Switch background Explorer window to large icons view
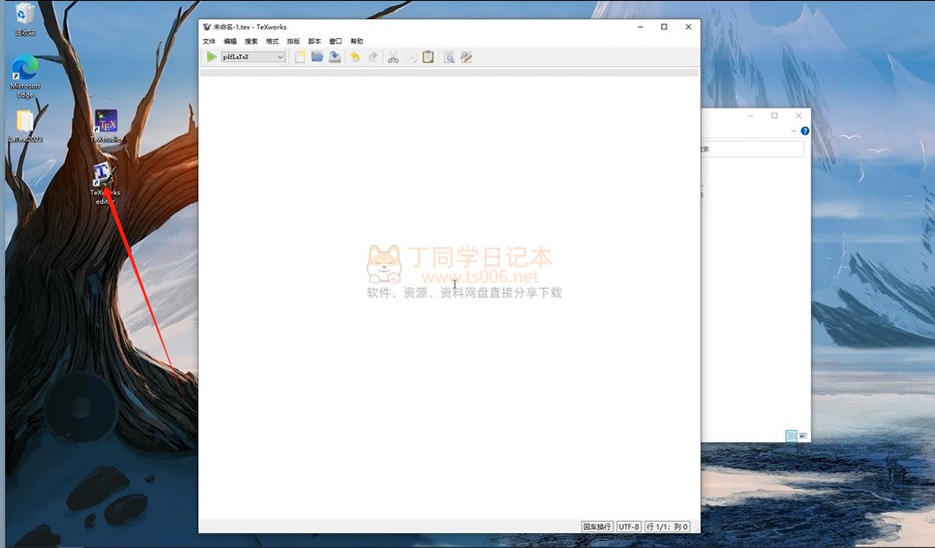935x548 pixels. 802,436
